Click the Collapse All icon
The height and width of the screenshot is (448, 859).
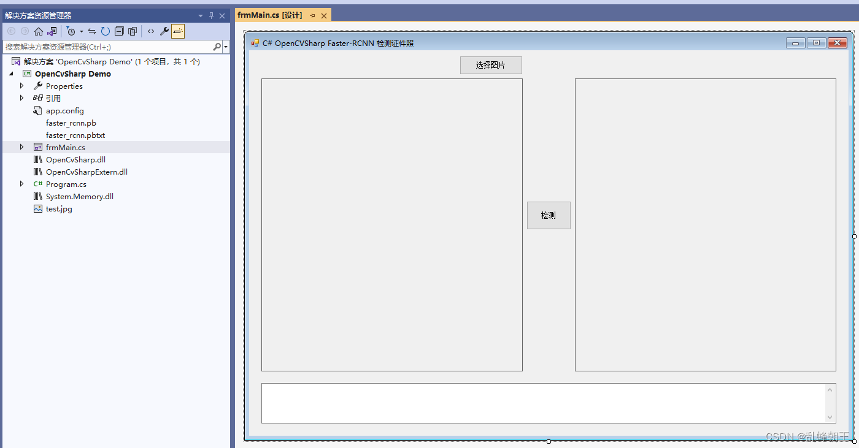click(119, 31)
